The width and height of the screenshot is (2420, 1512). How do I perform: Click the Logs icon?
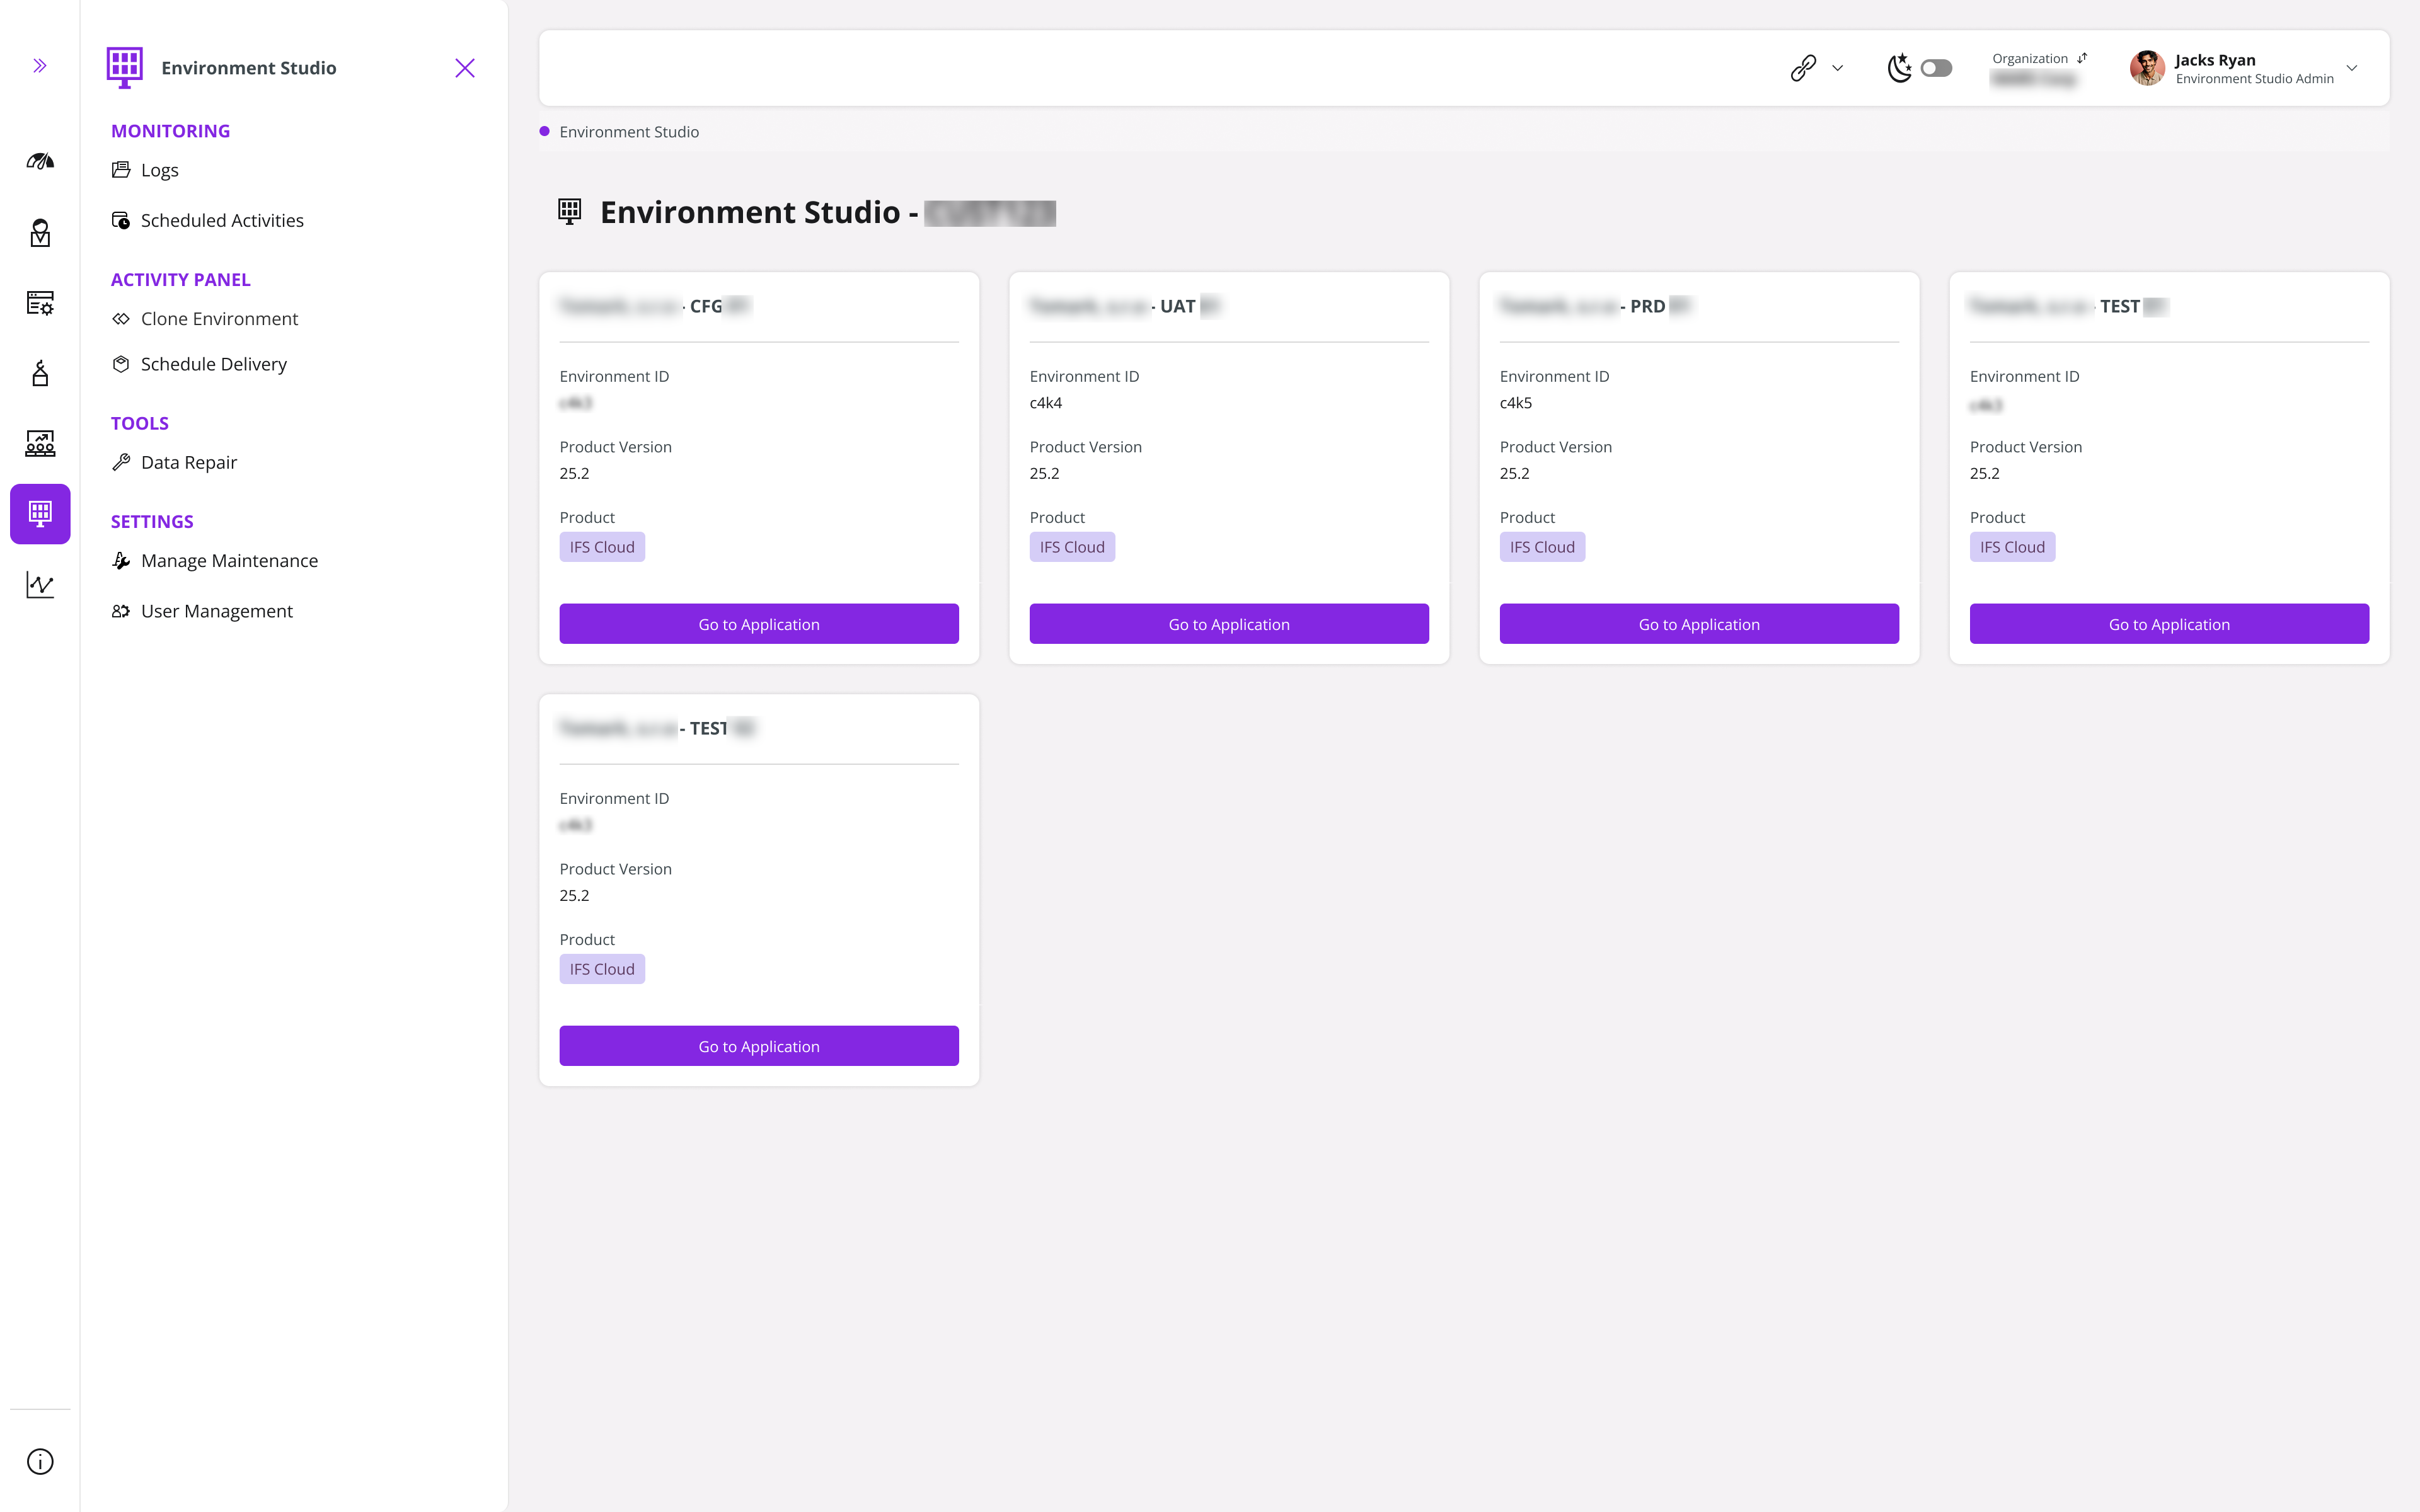pos(121,170)
